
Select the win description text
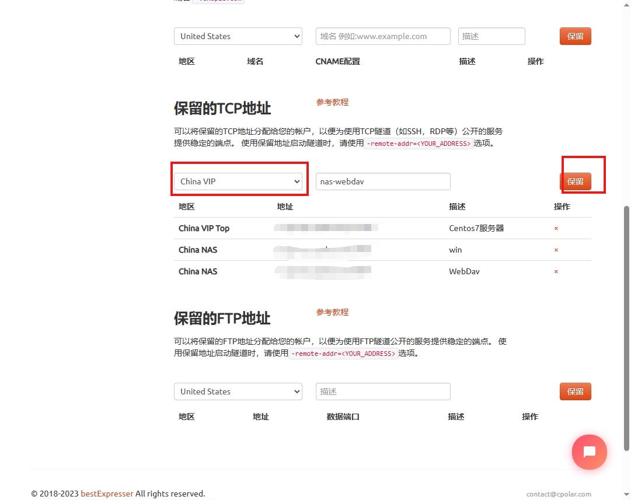point(455,250)
